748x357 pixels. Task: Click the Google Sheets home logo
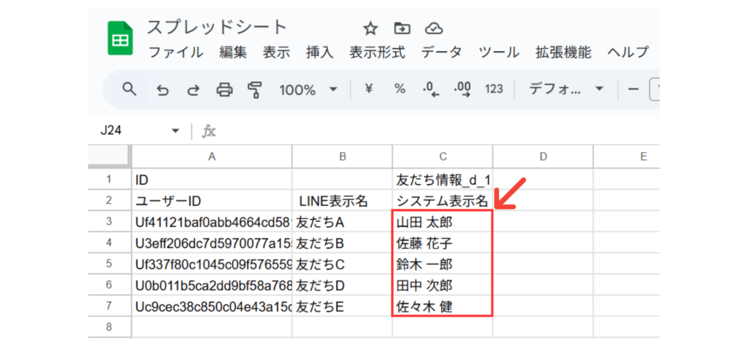[x=120, y=39]
